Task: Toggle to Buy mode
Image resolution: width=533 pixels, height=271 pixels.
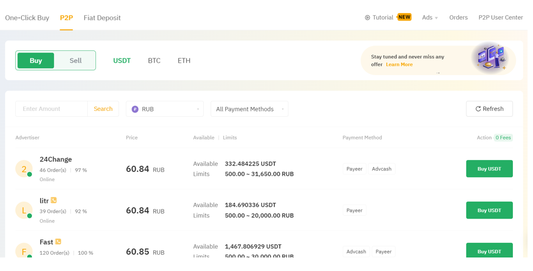Action: pos(36,61)
